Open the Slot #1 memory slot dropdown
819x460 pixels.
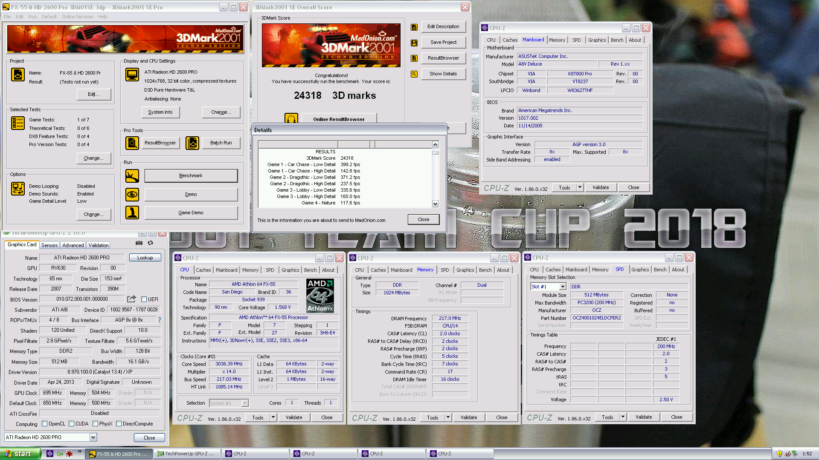coord(563,287)
